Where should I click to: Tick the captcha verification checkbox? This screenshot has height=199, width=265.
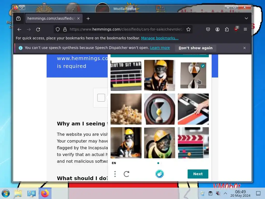(x=101, y=98)
